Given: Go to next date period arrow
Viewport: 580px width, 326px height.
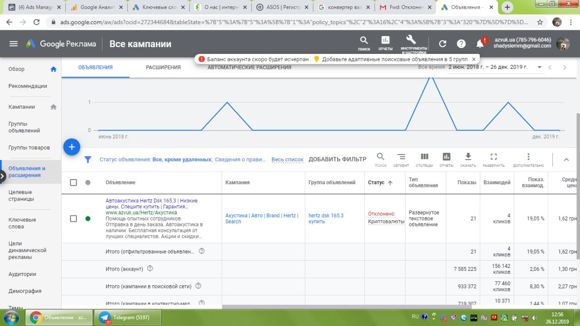Looking at the screenshot, I should point(565,68).
